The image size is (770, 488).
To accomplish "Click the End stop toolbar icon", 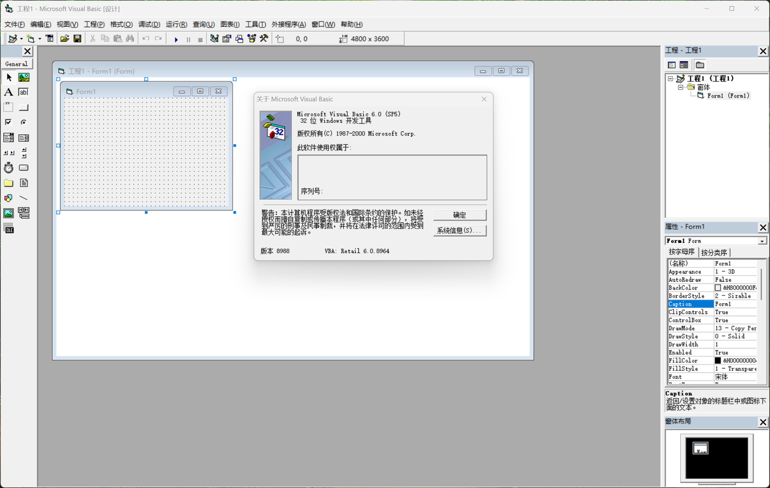I will coord(200,39).
